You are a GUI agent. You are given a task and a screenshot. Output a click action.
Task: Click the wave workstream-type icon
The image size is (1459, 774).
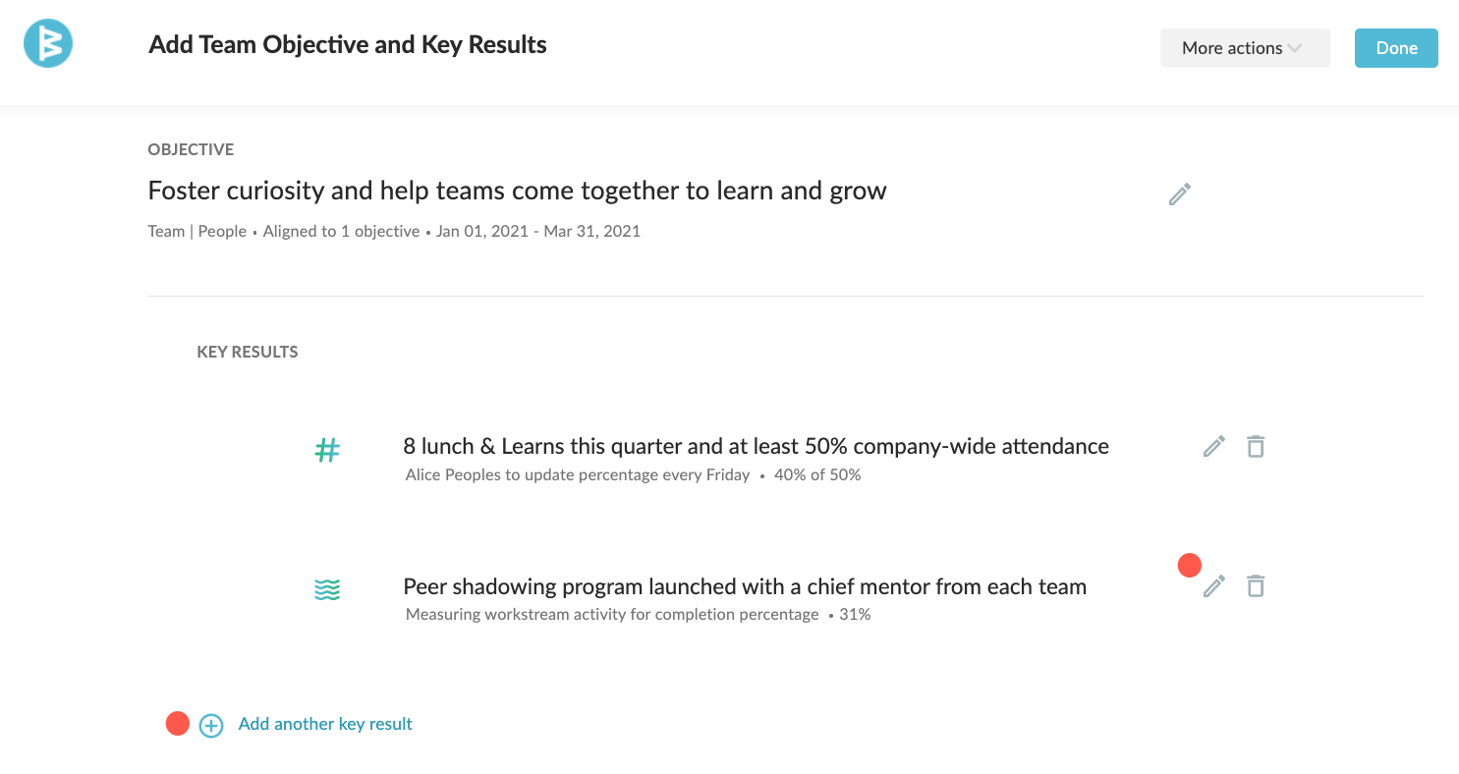pyautogui.click(x=327, y=590)
